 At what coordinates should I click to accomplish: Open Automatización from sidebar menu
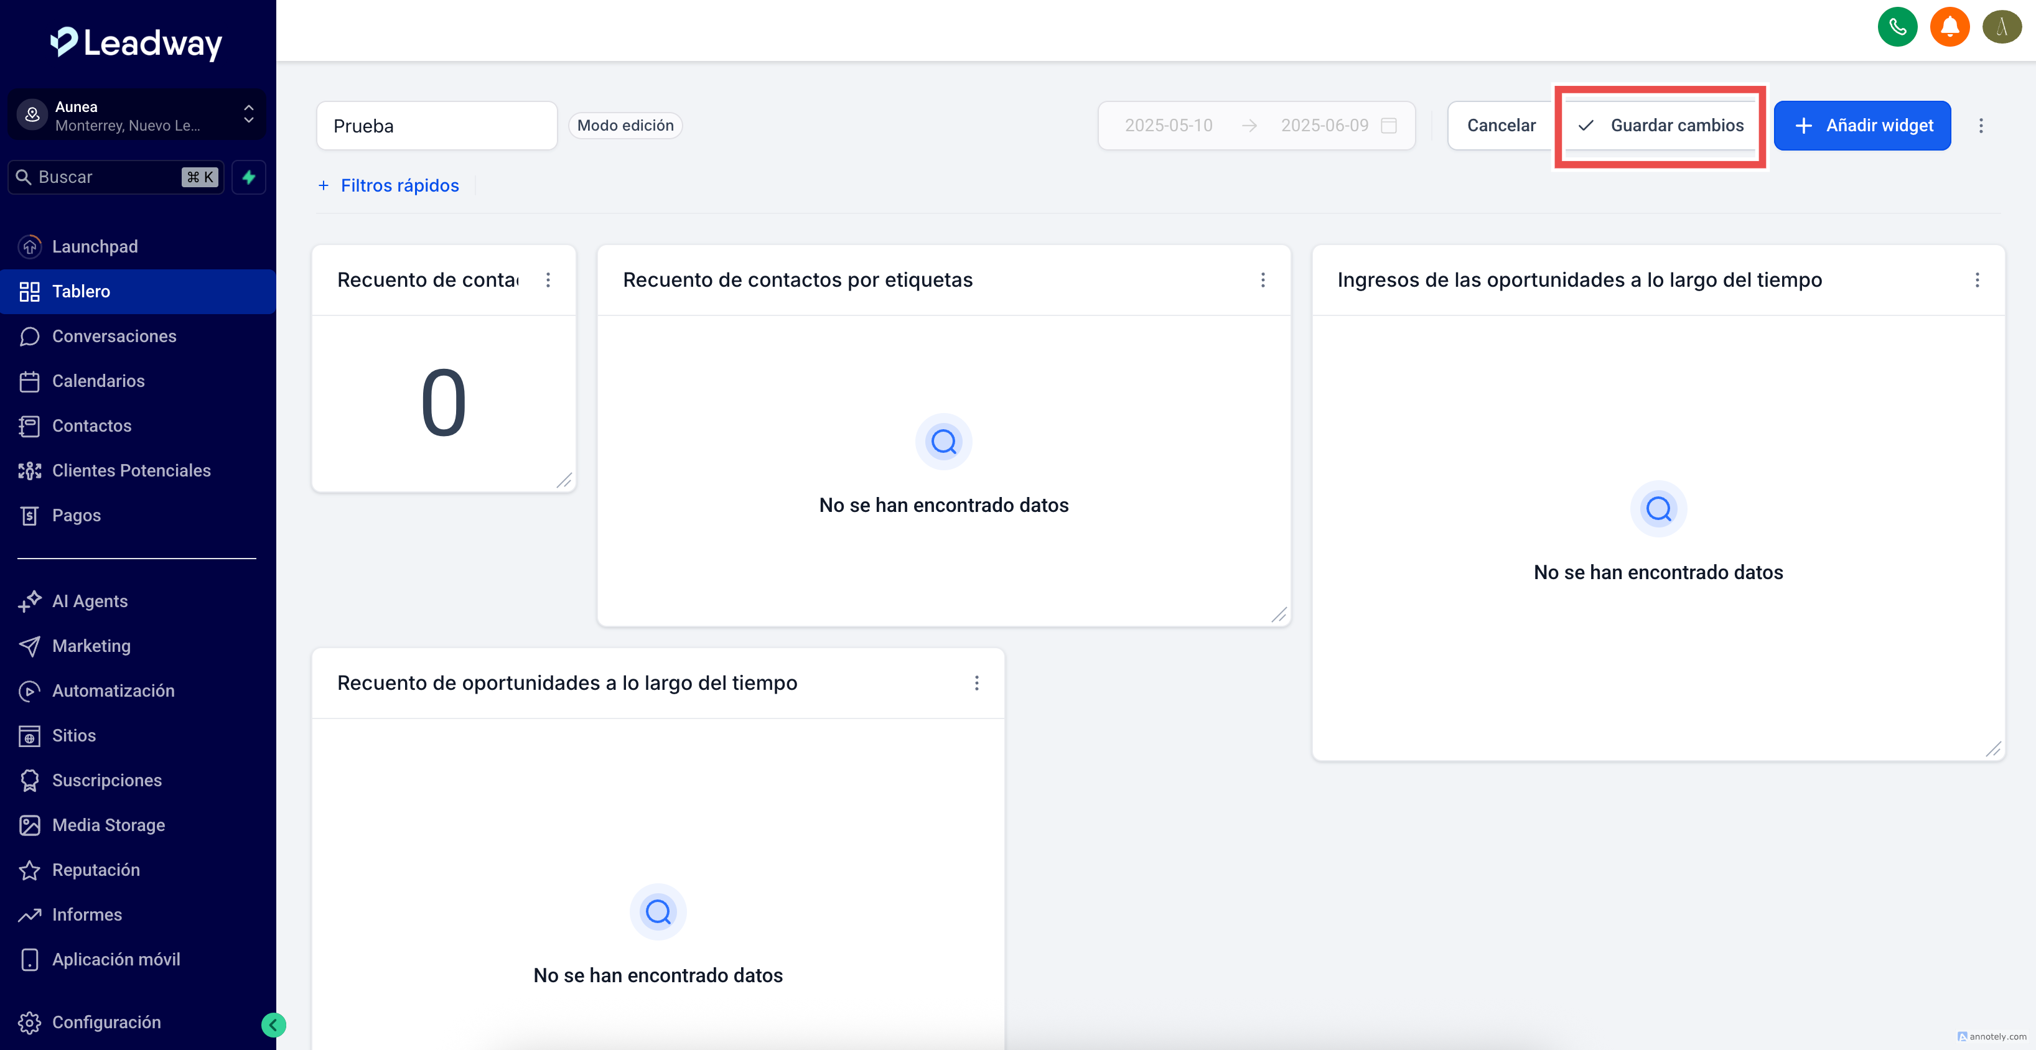point(113,690)
